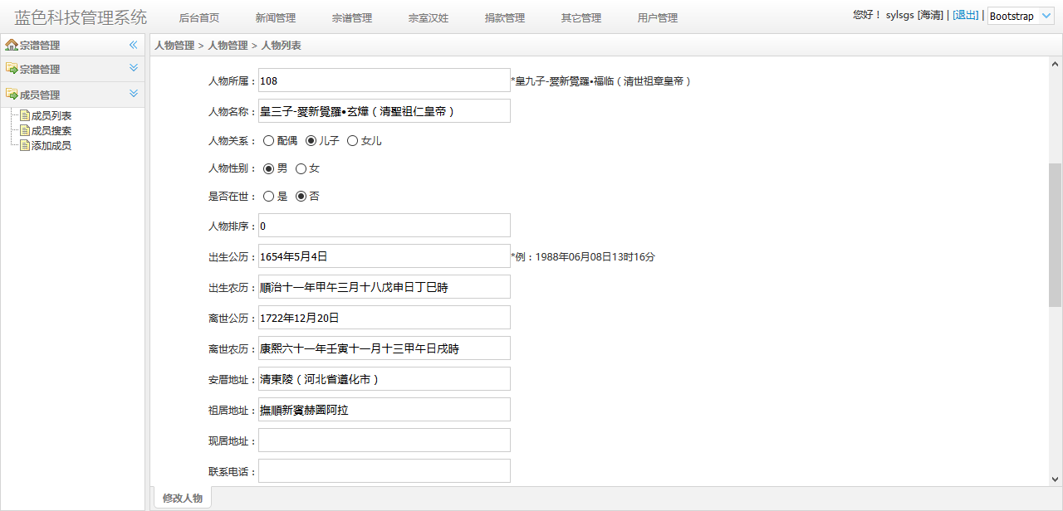
Task: Click the 退出 logout link
Action: coord(965,15)
